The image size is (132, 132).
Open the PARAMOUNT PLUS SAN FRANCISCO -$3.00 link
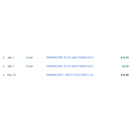70,66
